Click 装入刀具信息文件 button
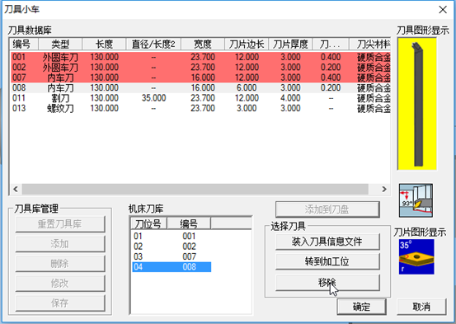 (327, 242)
